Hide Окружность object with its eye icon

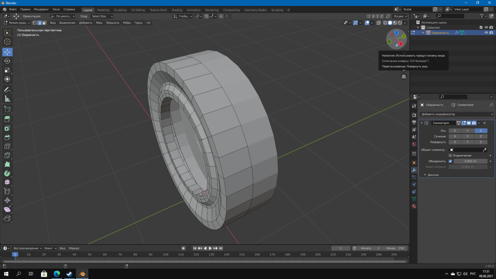tap(486, 33)
